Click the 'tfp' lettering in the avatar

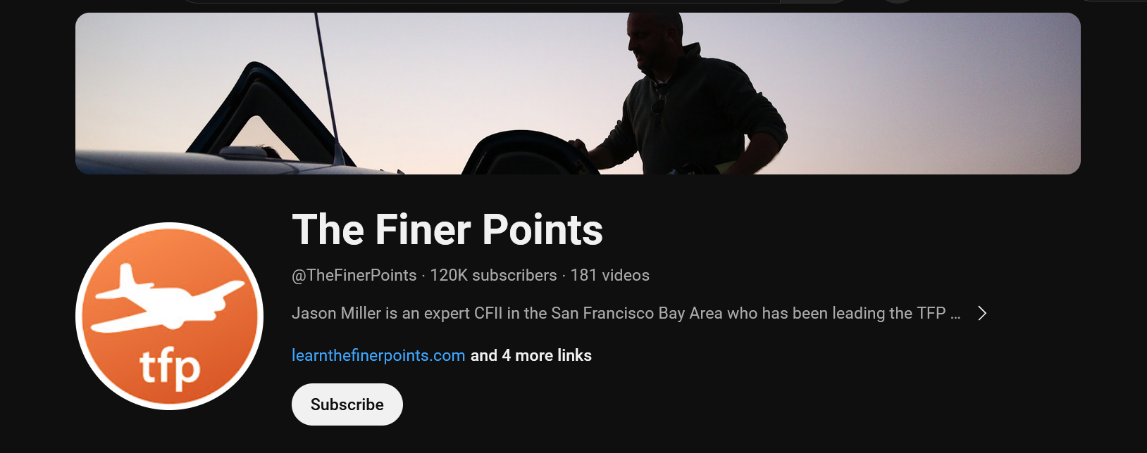pyautogui.click(x=170, y=368)
